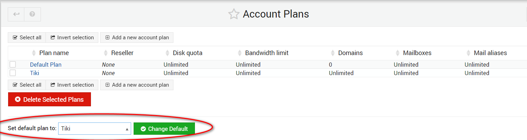Click top Add a new account plan
The image size is (527, 140).
tap(137, 38)
